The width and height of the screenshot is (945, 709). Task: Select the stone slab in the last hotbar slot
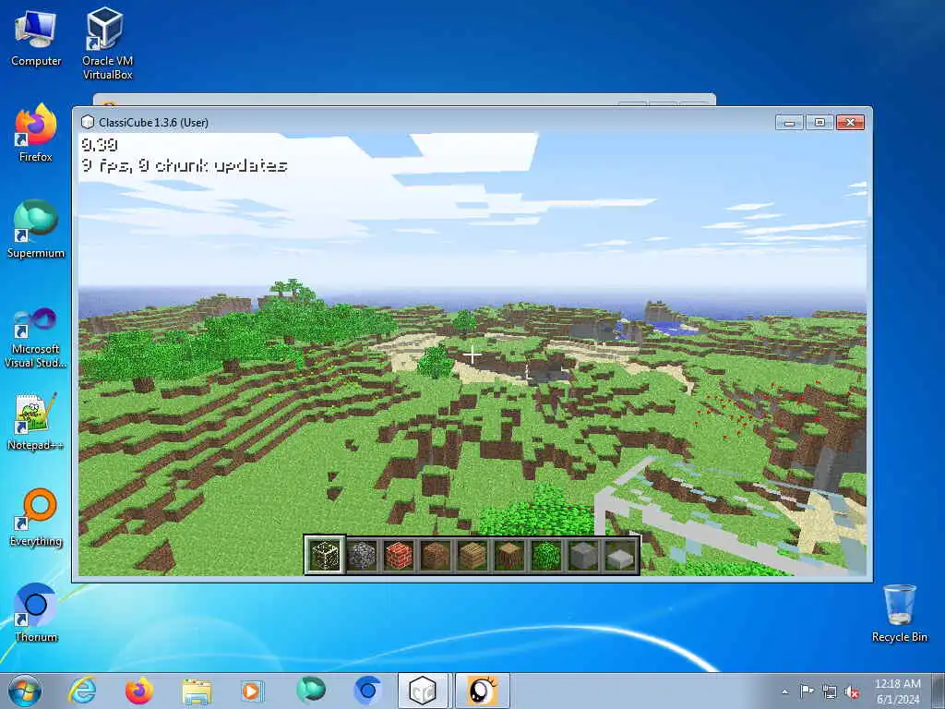click(x=620, y=555)
